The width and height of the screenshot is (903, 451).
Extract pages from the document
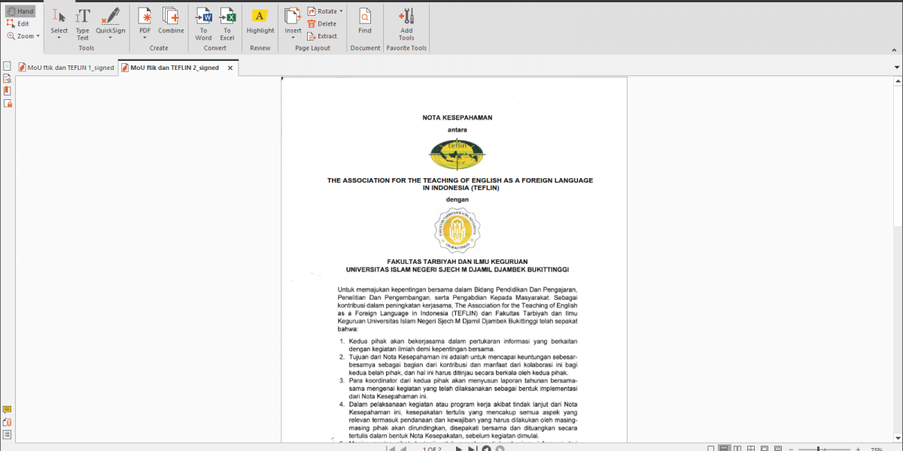point(322,35)
